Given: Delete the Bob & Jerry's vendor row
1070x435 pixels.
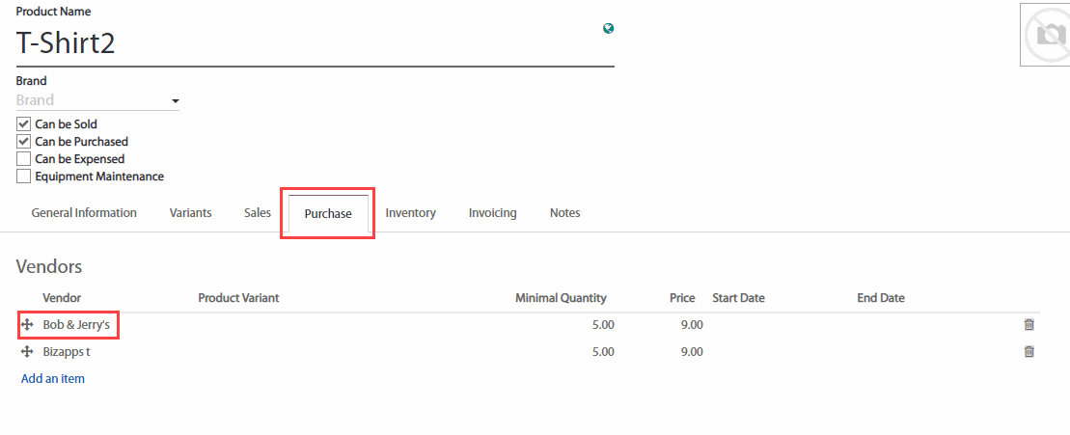Looking at the screenshot, I should point(1029,326).
